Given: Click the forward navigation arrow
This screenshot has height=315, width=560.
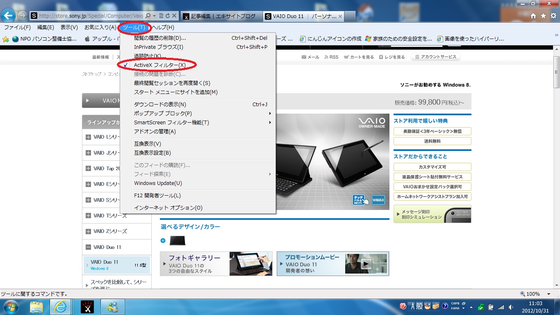Looking at the screenshot, I should click(22, 16).
